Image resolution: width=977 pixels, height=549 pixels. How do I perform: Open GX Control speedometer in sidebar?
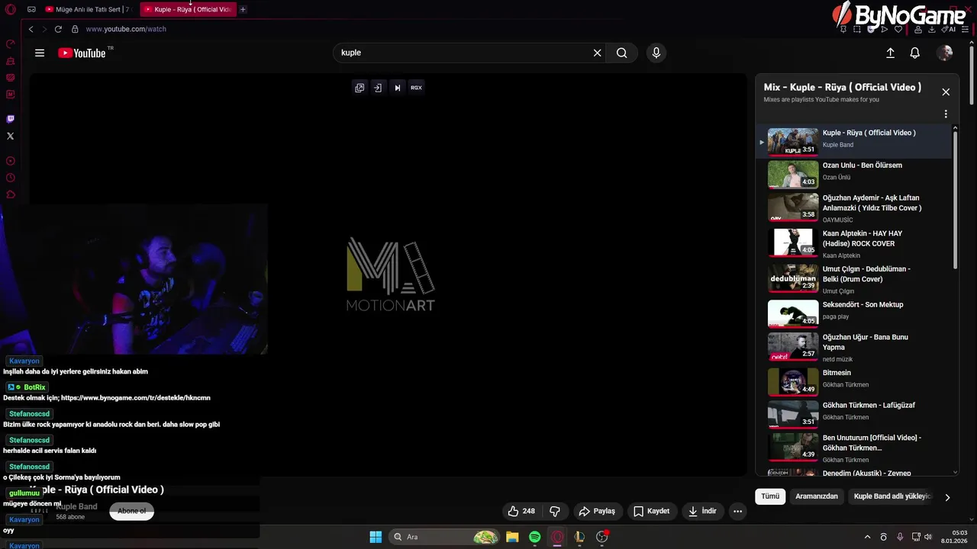point(11,43)
